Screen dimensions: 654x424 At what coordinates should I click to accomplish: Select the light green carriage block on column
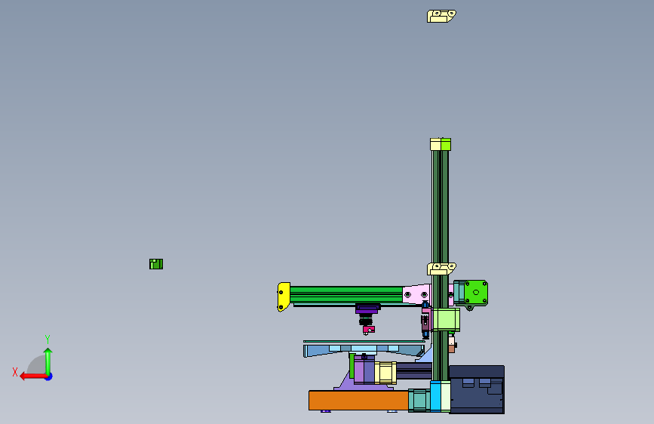(x=447, y=320)
